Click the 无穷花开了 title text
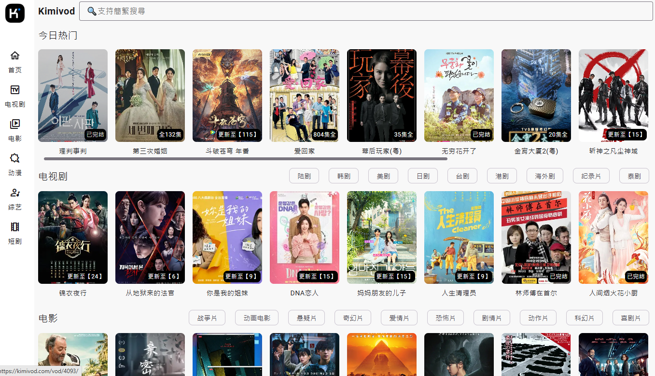 459,151
